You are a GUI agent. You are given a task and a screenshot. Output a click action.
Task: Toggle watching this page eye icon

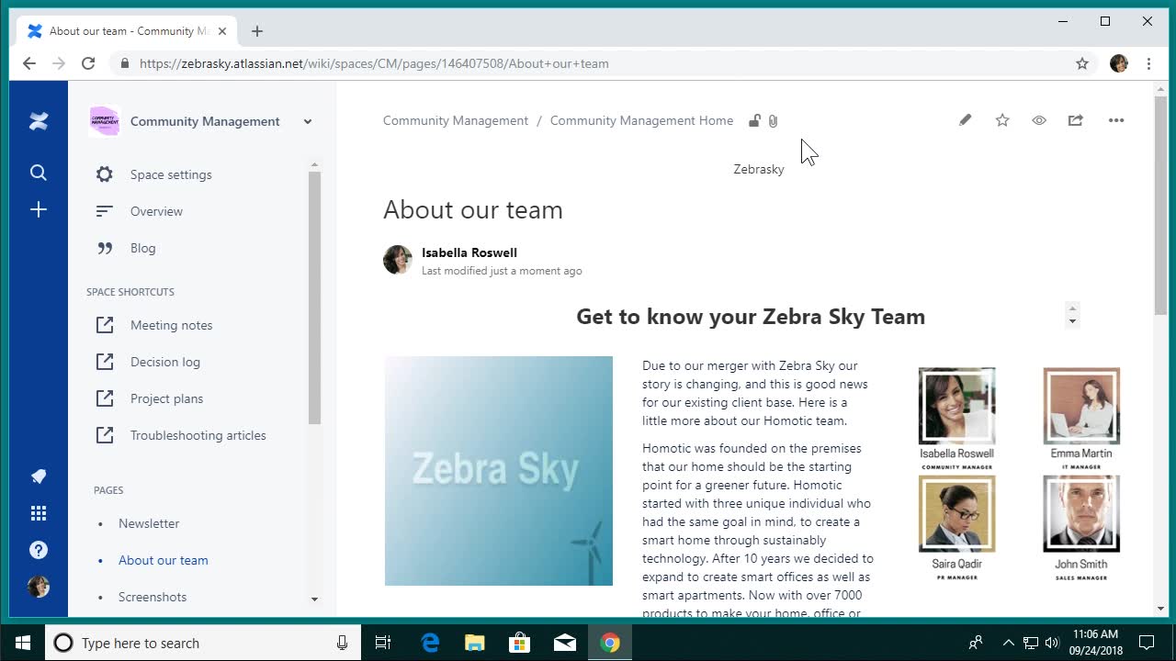(x=1039, y=120)
